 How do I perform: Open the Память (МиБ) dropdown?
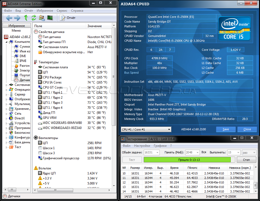(x=192, y=153)
